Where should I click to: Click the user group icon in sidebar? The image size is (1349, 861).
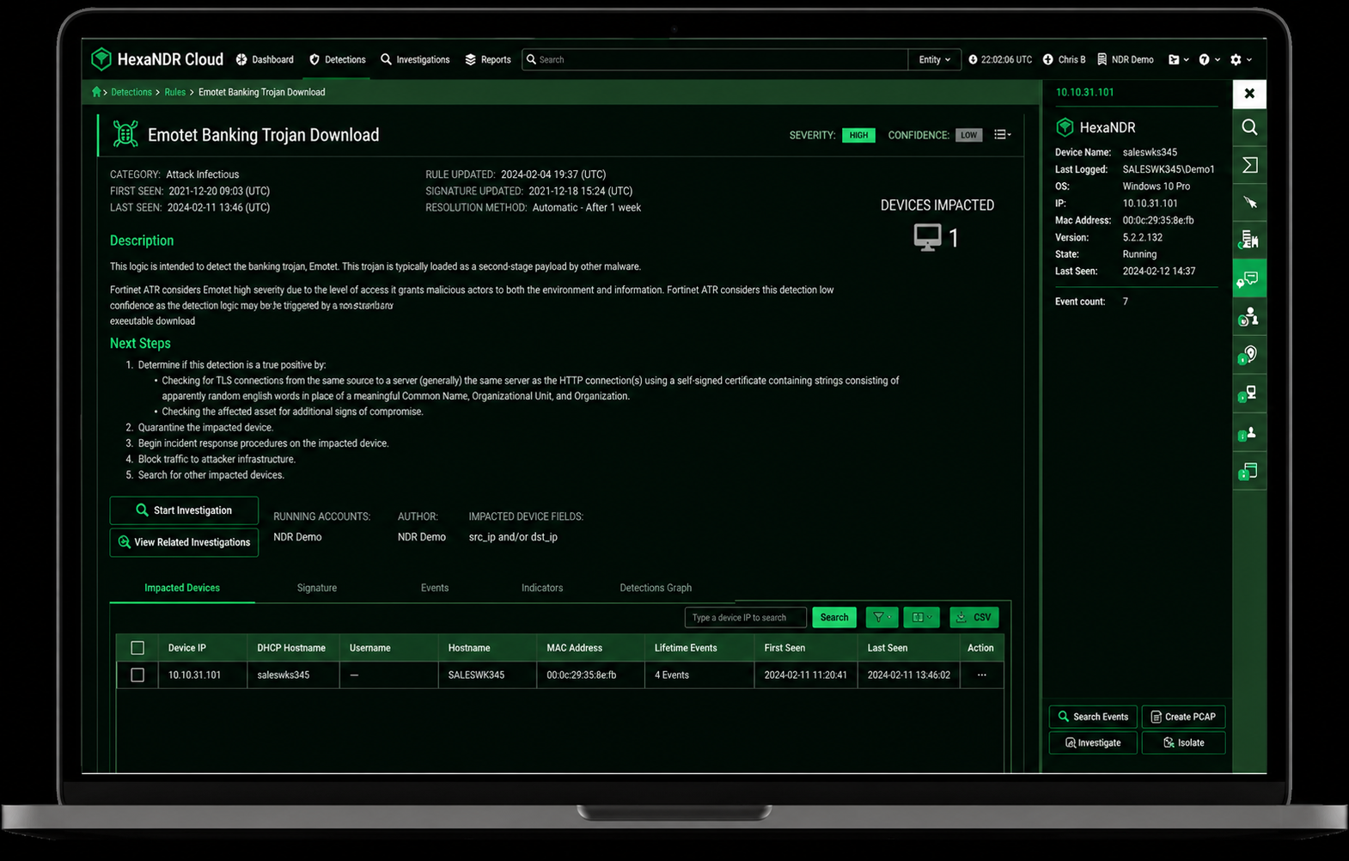tap(1249, 317)
